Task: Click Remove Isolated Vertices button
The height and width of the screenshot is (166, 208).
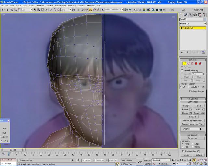Action: point(193,121)
